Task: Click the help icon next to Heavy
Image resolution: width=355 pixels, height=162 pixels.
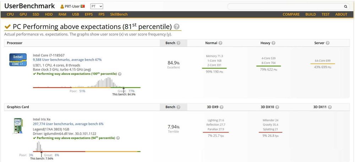Action: click(273, 43)
